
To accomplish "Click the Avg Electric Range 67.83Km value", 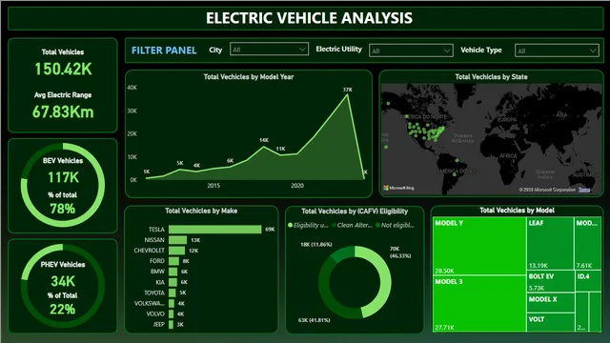I will click(x=63, y=112).
